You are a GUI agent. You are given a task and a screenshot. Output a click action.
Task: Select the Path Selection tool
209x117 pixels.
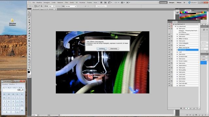29,54
